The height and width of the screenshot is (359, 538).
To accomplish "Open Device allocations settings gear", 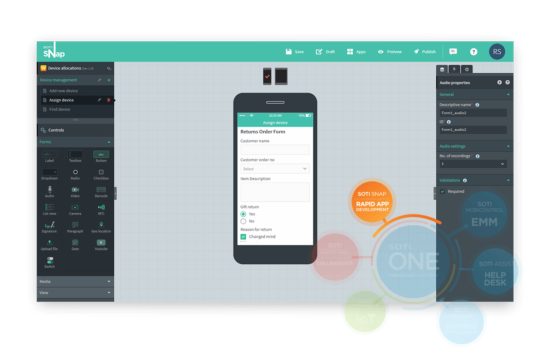I will [109, 68].
